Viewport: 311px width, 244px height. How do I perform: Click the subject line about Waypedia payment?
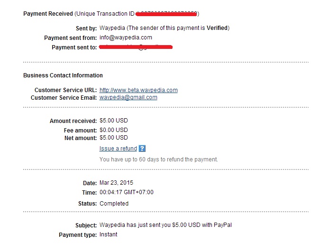[x=165, y=225]
